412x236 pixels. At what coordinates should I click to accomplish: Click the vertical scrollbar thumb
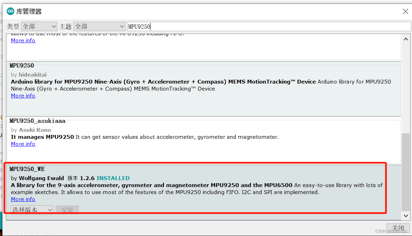click(x=406, y=172)
